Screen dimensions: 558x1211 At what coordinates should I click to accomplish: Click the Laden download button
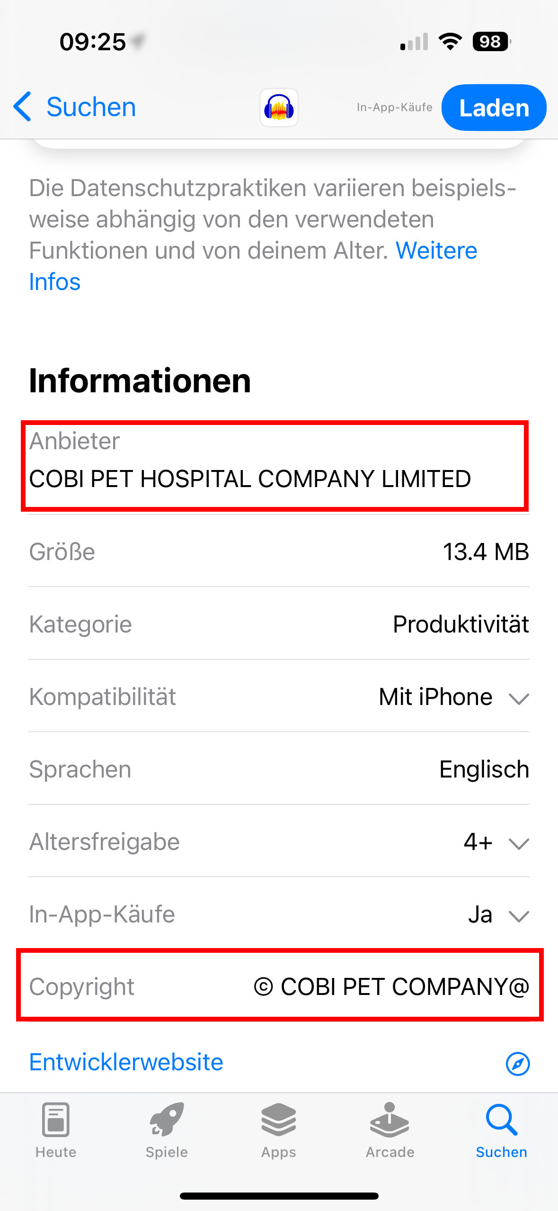click(x=494, y=108)
